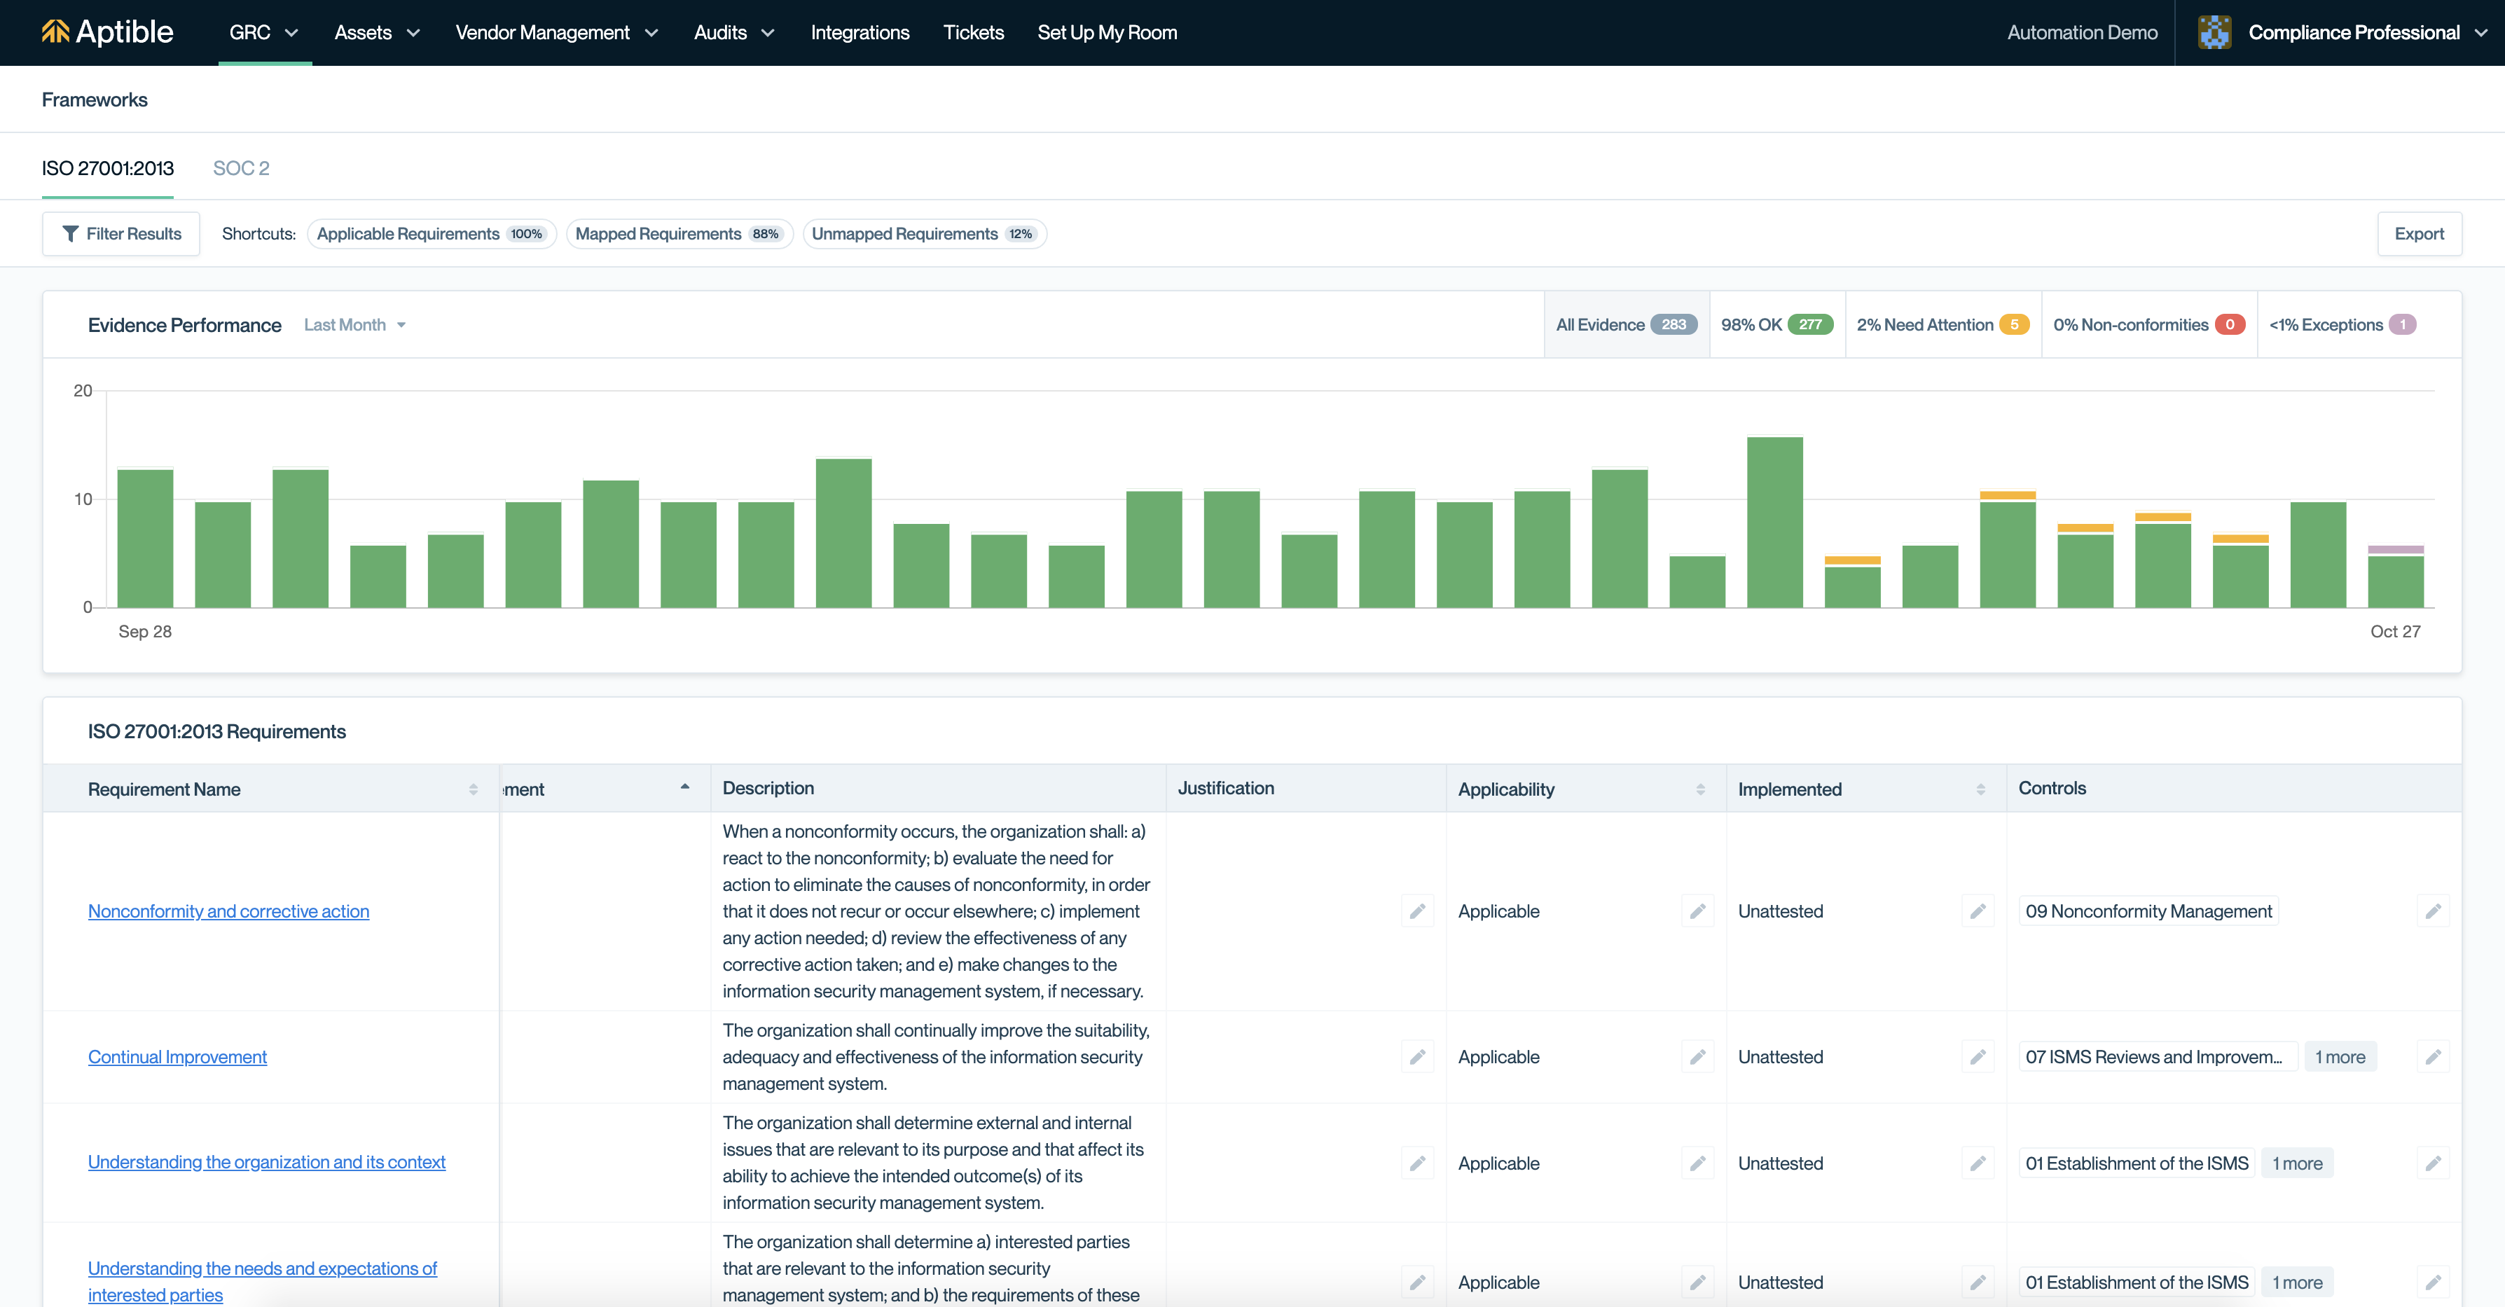This screenshot has height=1307, width=2505.
Task: Open the Last Month period dropdown
Action: (354, 325)
